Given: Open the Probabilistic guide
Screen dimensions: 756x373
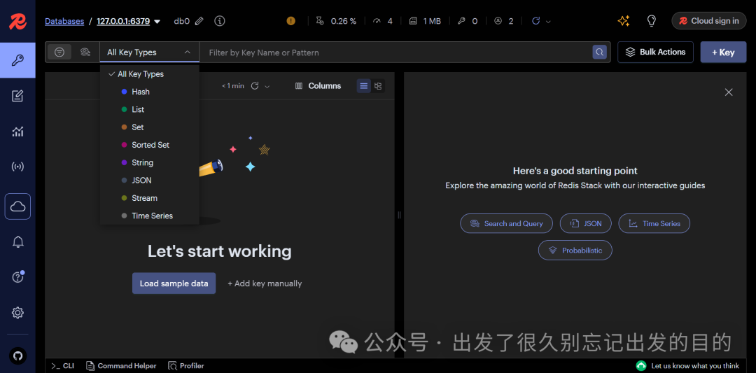Looking at the screenshot, I should [x=575, y=251].
